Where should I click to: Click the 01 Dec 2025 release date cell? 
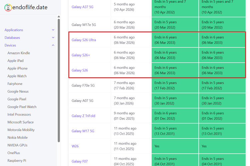coord(131,116)
